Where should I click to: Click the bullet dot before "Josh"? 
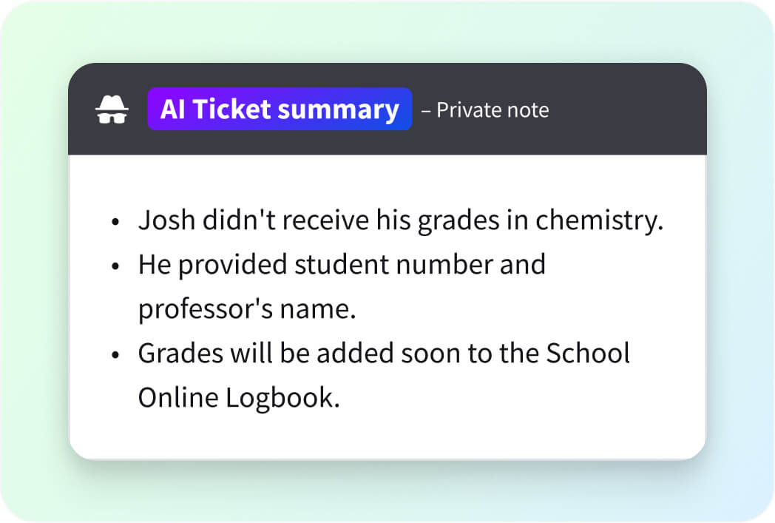pyautogui.click(x=115, y=222)
